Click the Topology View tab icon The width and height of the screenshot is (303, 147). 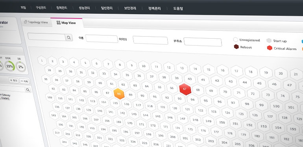[25, 22]
